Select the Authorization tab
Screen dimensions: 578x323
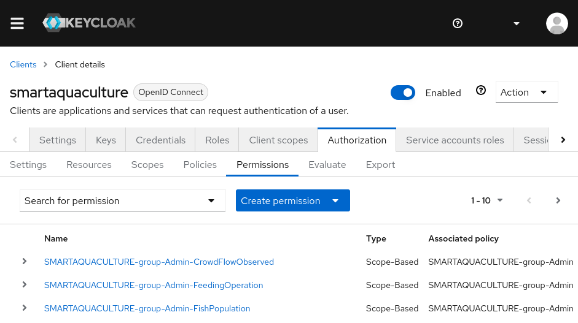pos(357,140)
